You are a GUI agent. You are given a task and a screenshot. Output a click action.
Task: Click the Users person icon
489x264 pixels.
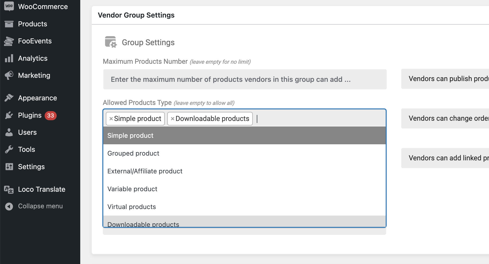click(9, 132)
